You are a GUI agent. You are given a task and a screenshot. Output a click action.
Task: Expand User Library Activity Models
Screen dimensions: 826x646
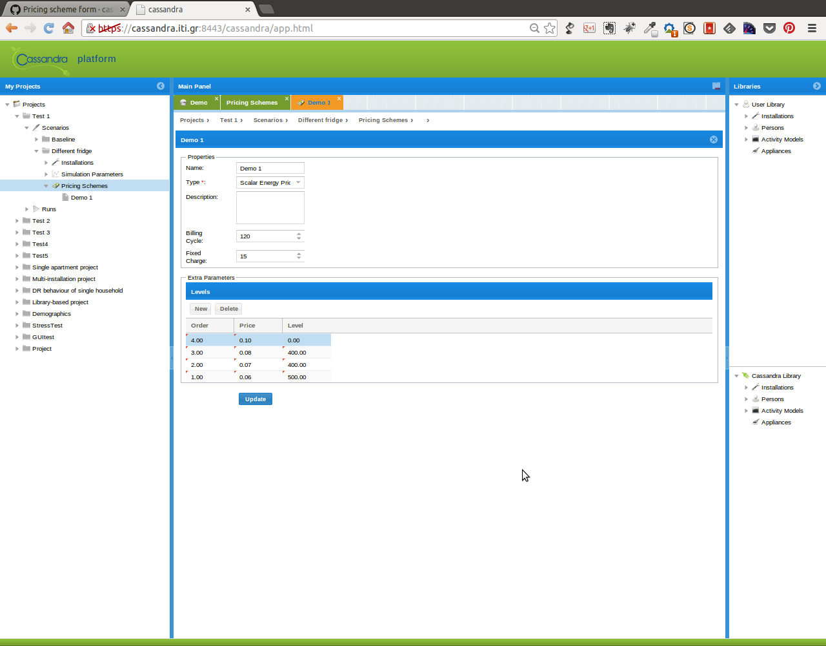pyautogui.click(x=746, y=140)
